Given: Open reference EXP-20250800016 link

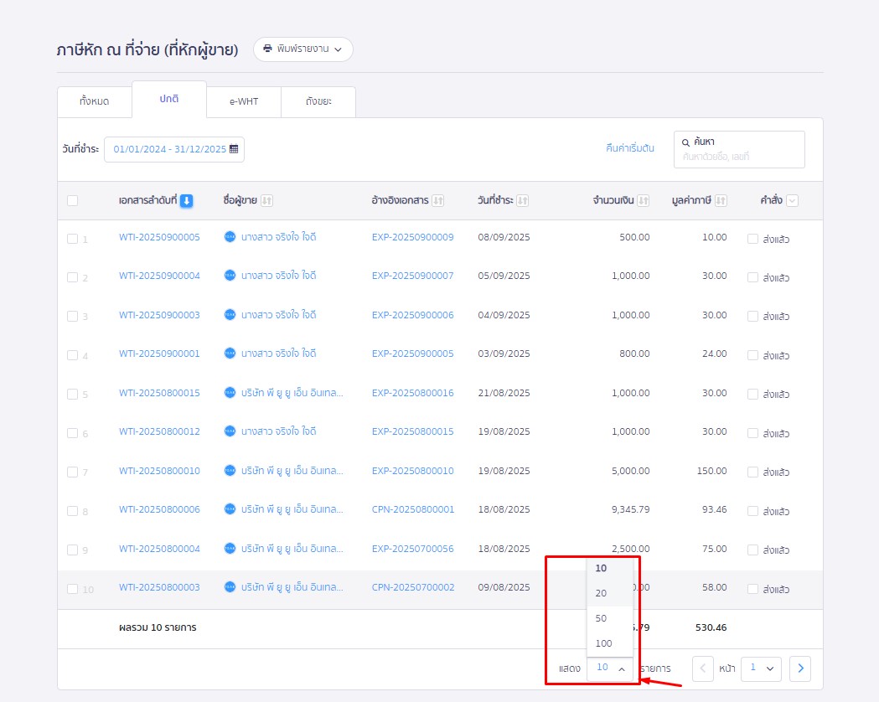Looking at the screenshot, I should point(412,393).
